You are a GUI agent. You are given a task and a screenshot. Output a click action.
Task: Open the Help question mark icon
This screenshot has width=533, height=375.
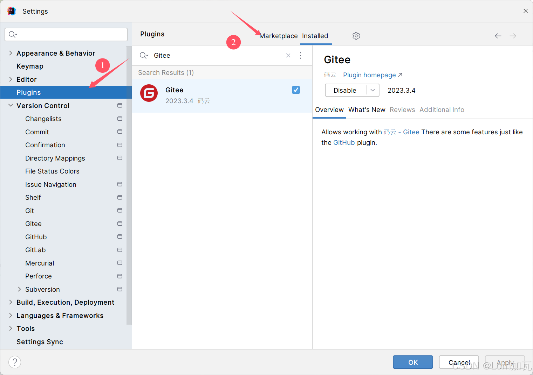[15, 362]
